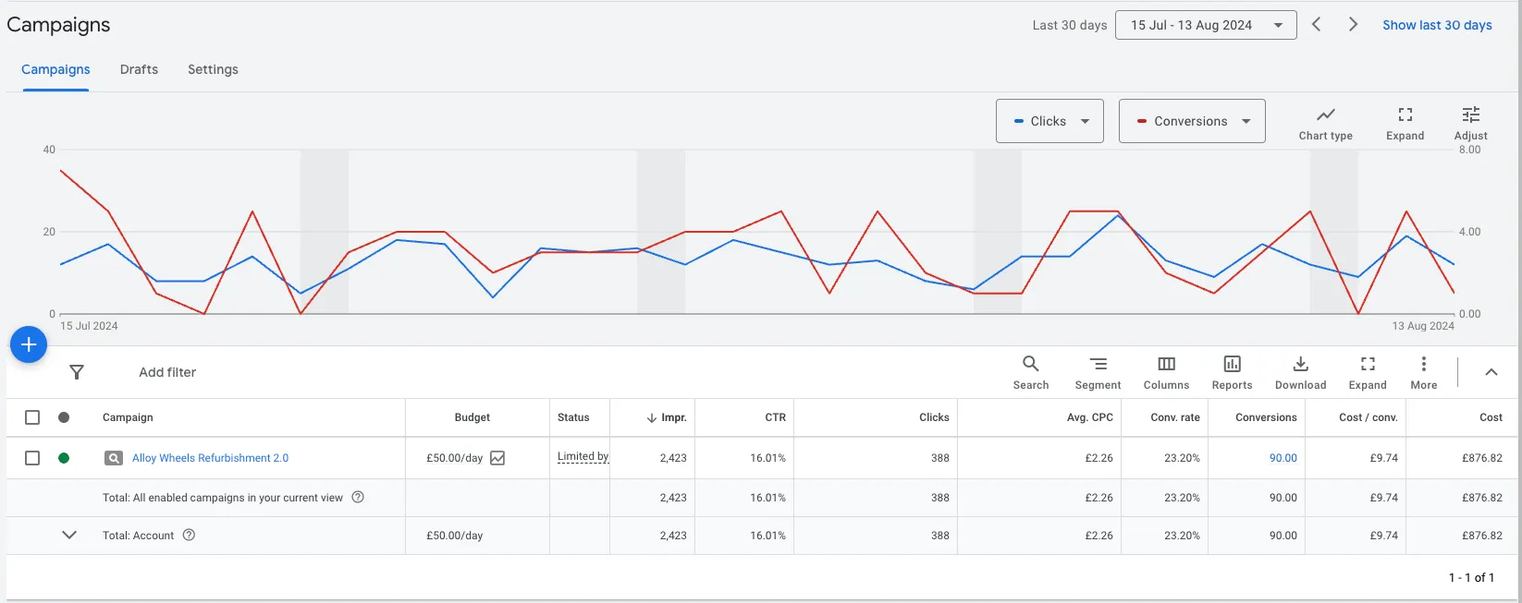Image resolution: width=1522 pixels, height=603 pixels.
Task: Open the More options menu
Action: click(1423, 372)
